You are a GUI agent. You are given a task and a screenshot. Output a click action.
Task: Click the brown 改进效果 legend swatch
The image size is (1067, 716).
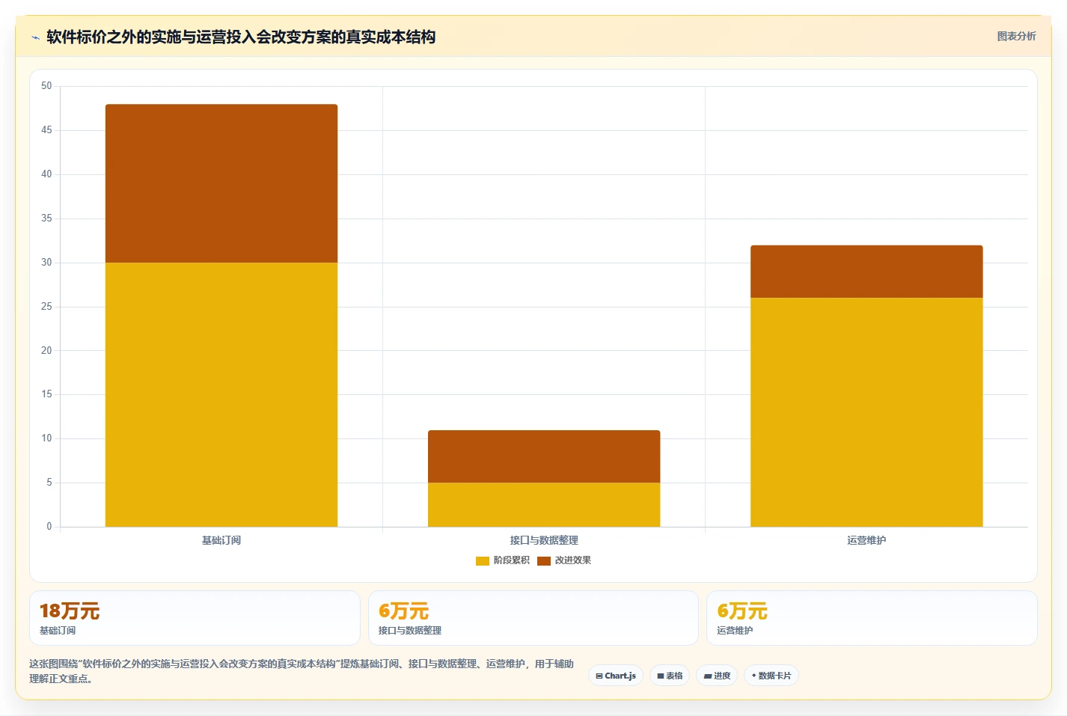pos(544,560)
